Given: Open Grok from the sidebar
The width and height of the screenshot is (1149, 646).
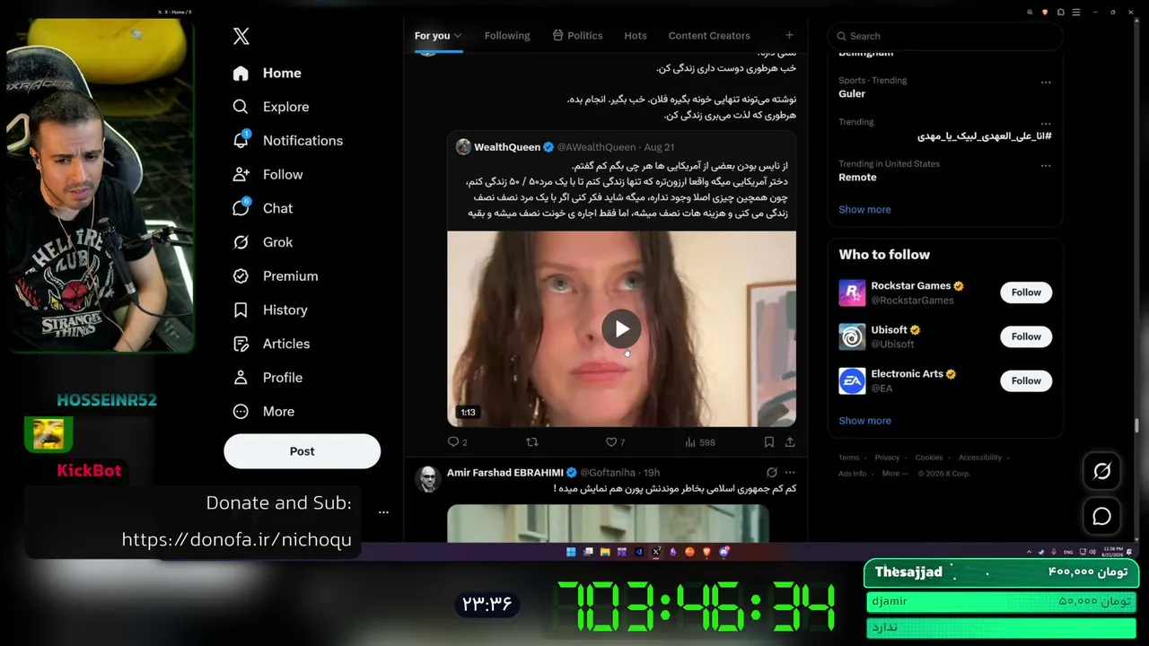Looking at the screenshot, I should coord(263,242).
